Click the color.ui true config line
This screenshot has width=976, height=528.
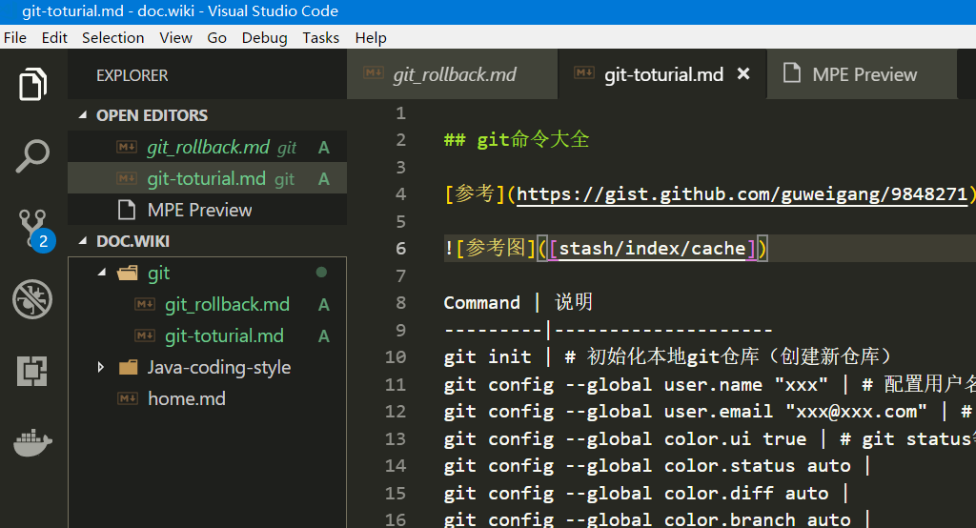(x=709, y=439)
